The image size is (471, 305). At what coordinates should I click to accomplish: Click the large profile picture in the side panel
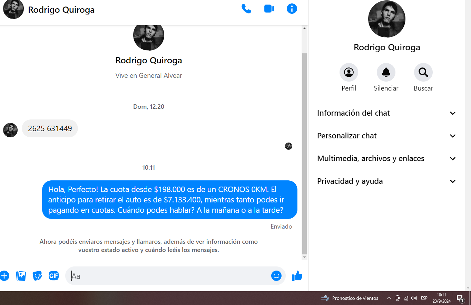pos(386,19)
